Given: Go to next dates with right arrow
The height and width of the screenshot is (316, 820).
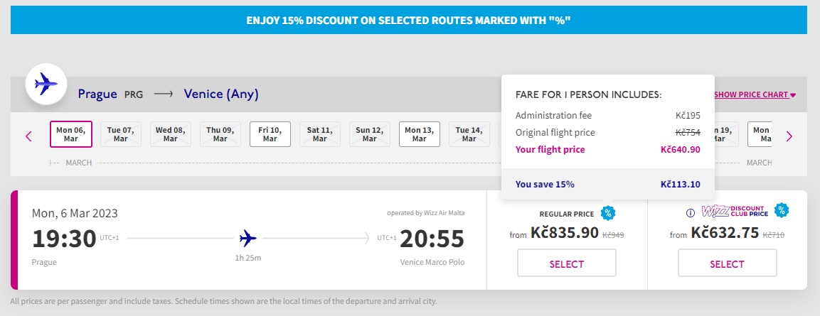Looking at the screenshot, I should coord(789,136).
